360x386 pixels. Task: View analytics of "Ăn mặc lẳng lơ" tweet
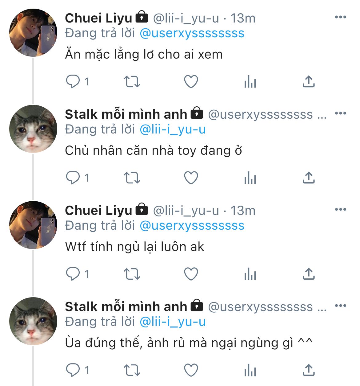pos(250,82)
